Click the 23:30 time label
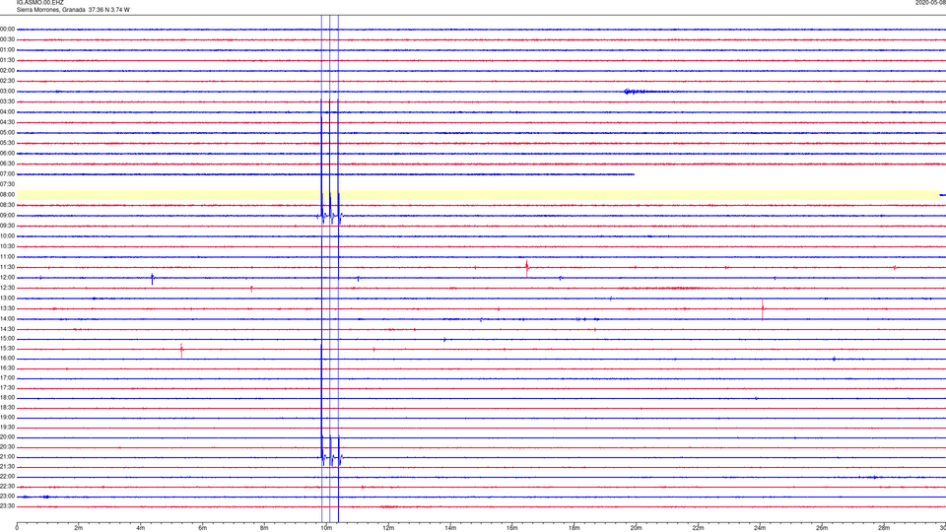Screen dimensions: 946x532 click(x=7, y=506)
